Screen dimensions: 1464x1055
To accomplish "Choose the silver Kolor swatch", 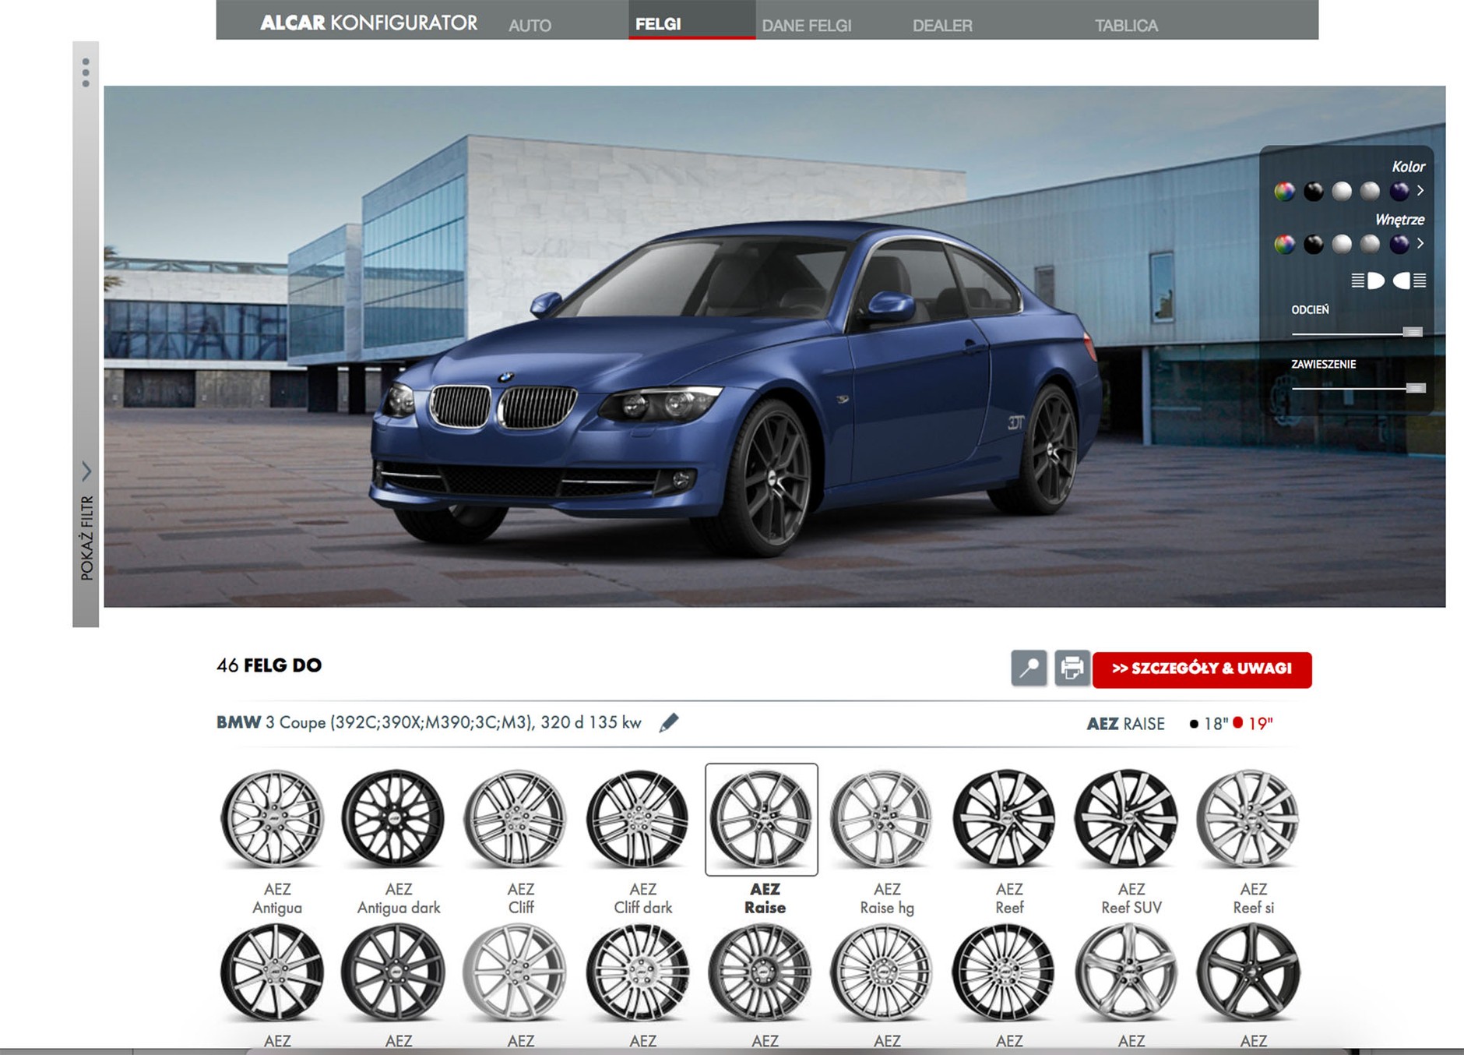I will (1370, 191).
